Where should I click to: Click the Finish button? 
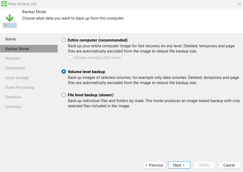coord(204,165)
